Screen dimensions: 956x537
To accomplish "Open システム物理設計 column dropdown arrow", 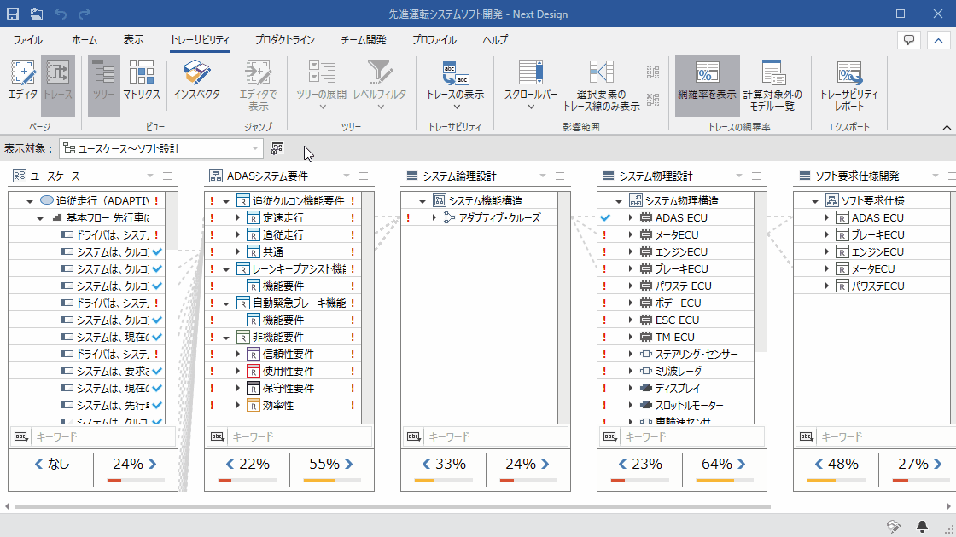I will click(x=739, y=176).
